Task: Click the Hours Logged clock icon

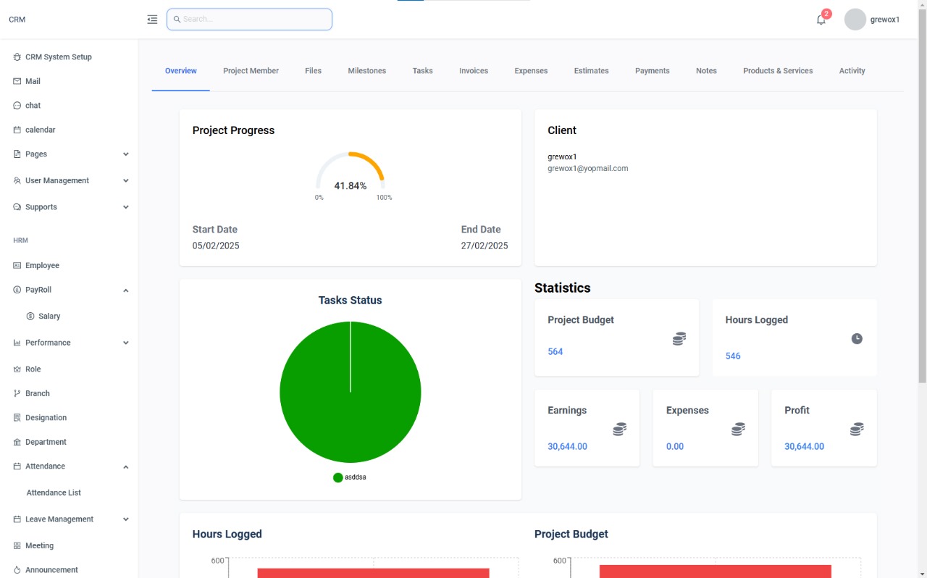Action: point(857,338)
